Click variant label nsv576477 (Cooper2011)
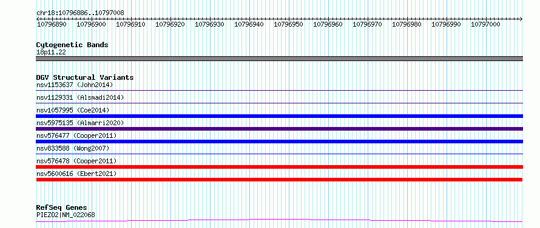This screenshot has height=228, width=540. 76,135
